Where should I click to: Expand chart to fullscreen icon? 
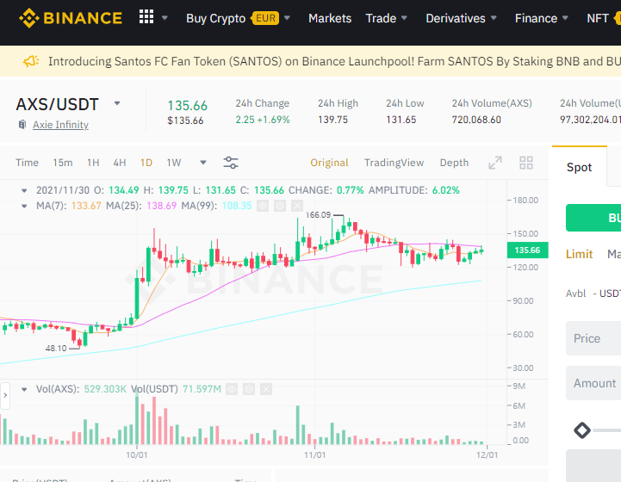tap(495, 163)
